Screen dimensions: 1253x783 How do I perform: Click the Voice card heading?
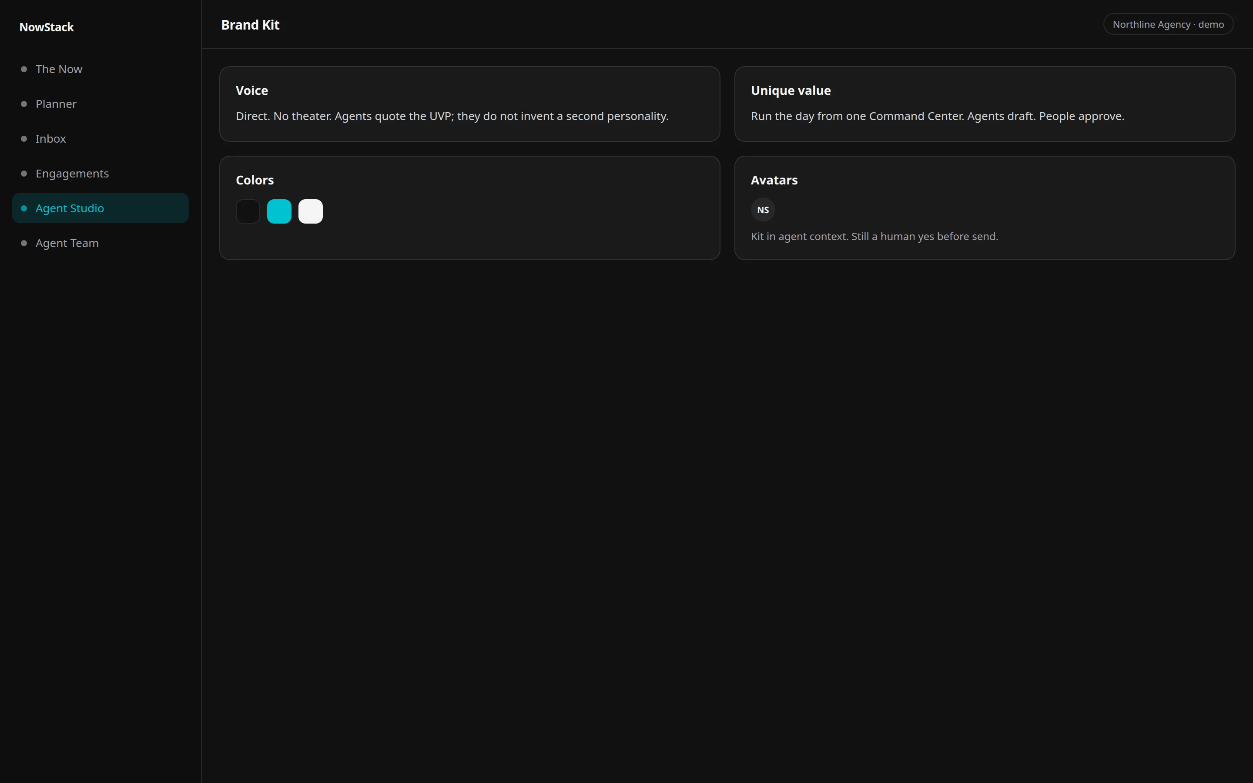point(251,90)
